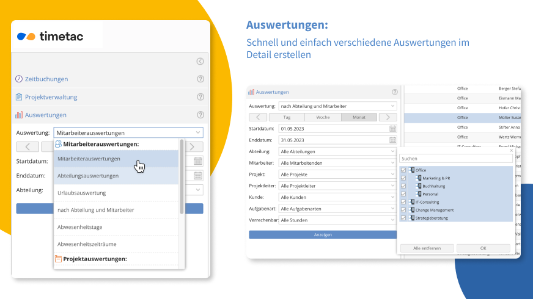Screen dimensions: 533x299
Task: Go to previous period in left panel
Action: tap(28, 146)
